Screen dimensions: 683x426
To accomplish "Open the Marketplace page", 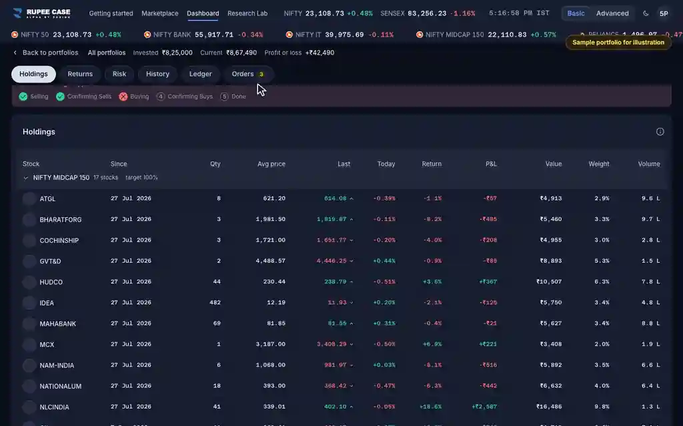I will click(160, 13).
